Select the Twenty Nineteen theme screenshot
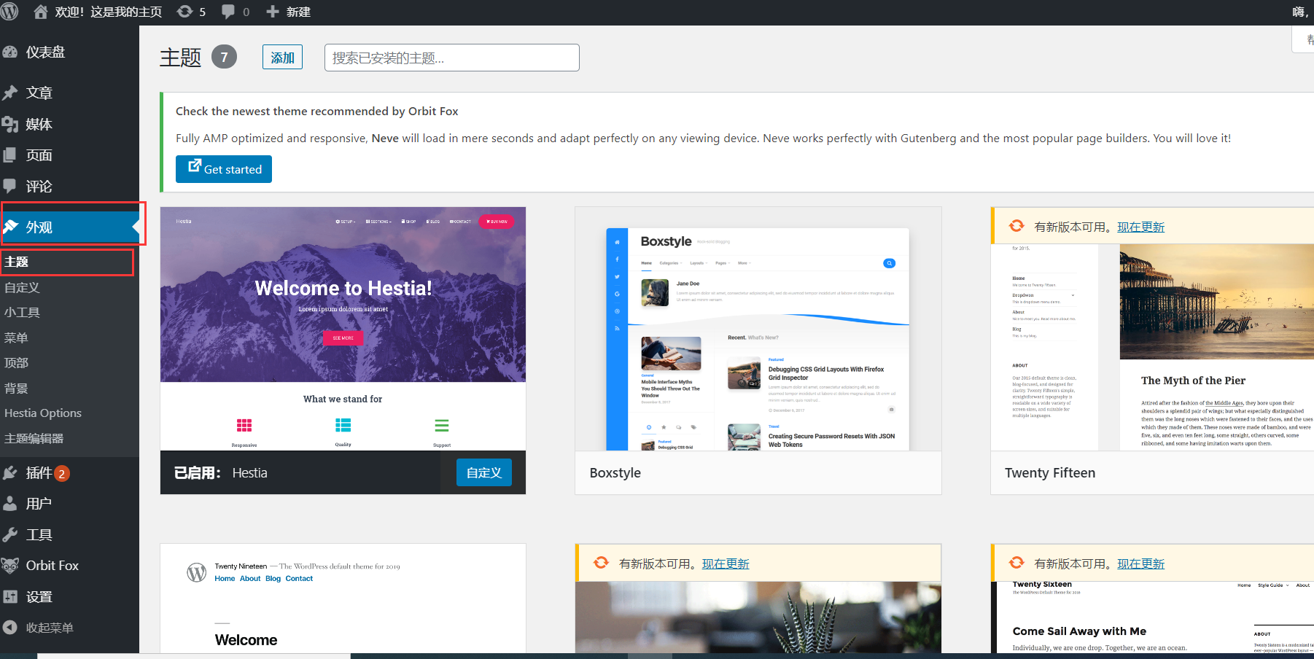1314x659 pixels. pyautogui.click(x=343, y=598)
